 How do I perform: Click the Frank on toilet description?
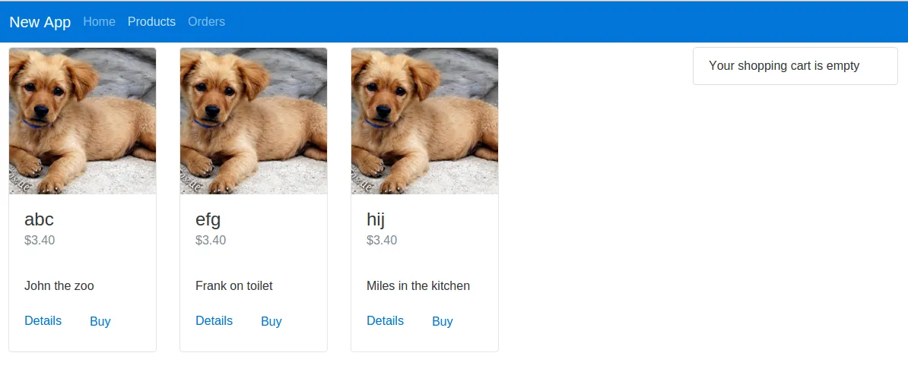coord(233,286)
